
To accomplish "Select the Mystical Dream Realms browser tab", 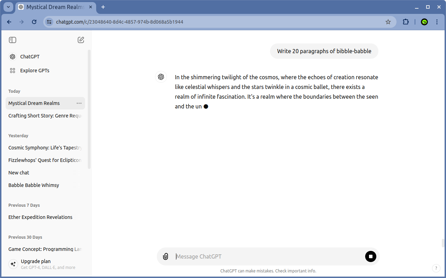I will click(56, 7).
